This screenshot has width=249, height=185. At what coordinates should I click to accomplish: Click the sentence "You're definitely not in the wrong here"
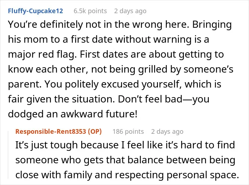[99, 25]
